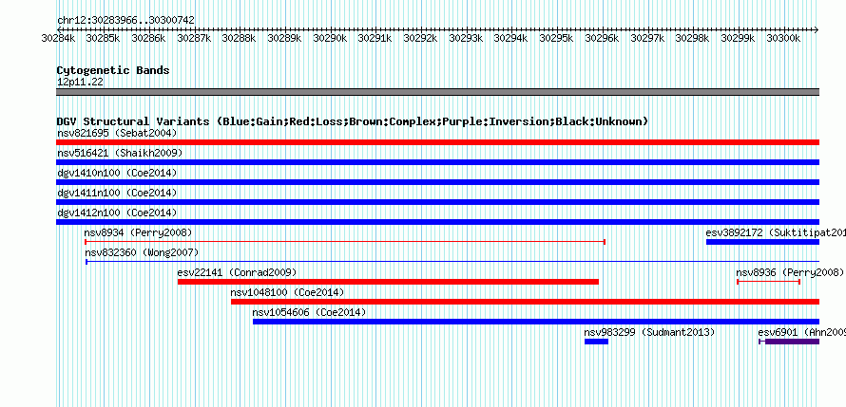
Task: Click the thin blue nsv832360 span line
Action: point(452,262)
